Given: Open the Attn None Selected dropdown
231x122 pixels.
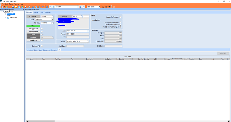Looking at the screenshot, I should click(88, 31).
